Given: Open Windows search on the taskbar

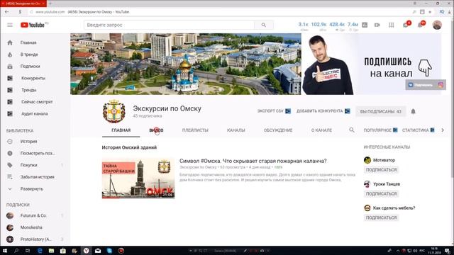Looking at the screenshot, I should [x=16, y=251].
